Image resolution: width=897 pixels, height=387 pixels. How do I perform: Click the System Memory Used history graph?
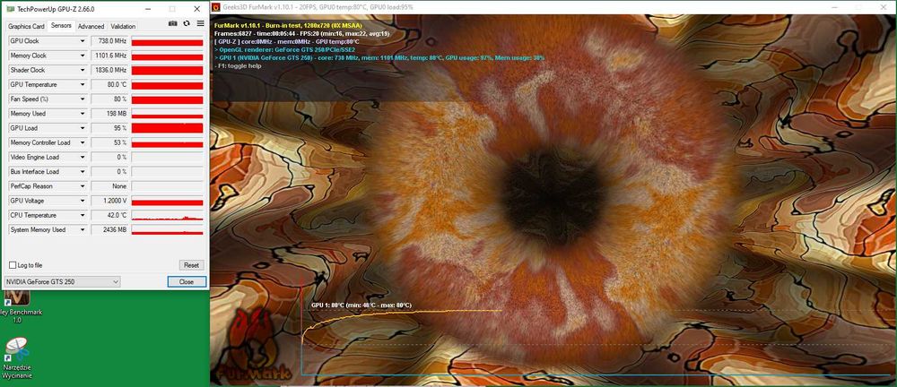point(167,230)
